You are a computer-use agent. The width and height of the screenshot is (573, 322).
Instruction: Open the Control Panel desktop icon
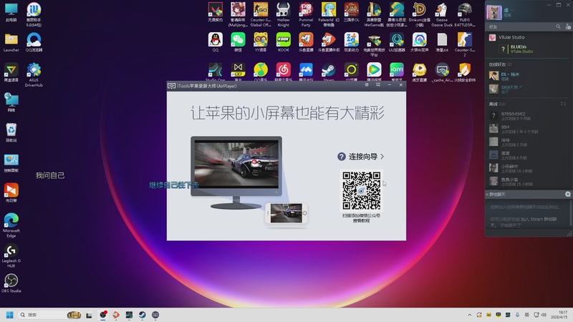(x=11, y=162)
